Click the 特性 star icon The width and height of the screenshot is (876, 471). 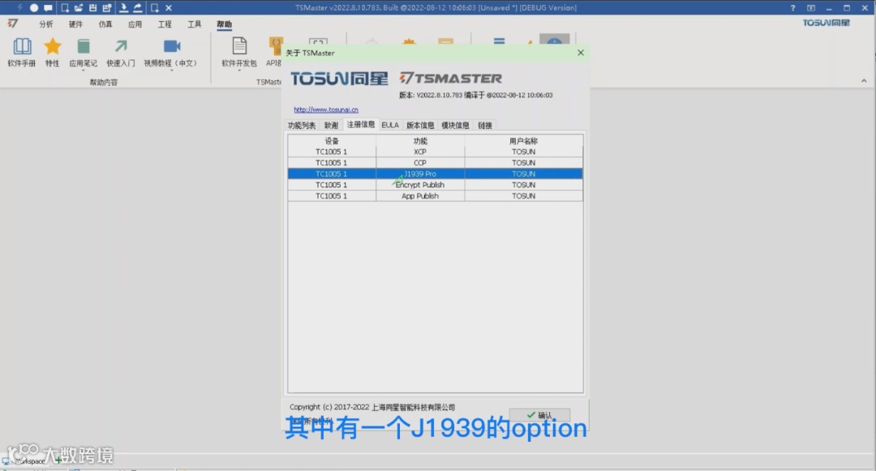click(53, 46)
